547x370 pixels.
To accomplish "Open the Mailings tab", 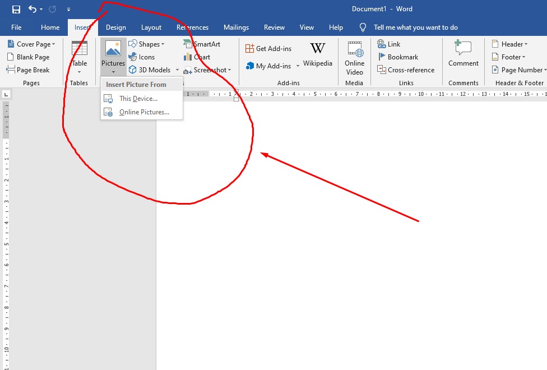I will [236, 27].
